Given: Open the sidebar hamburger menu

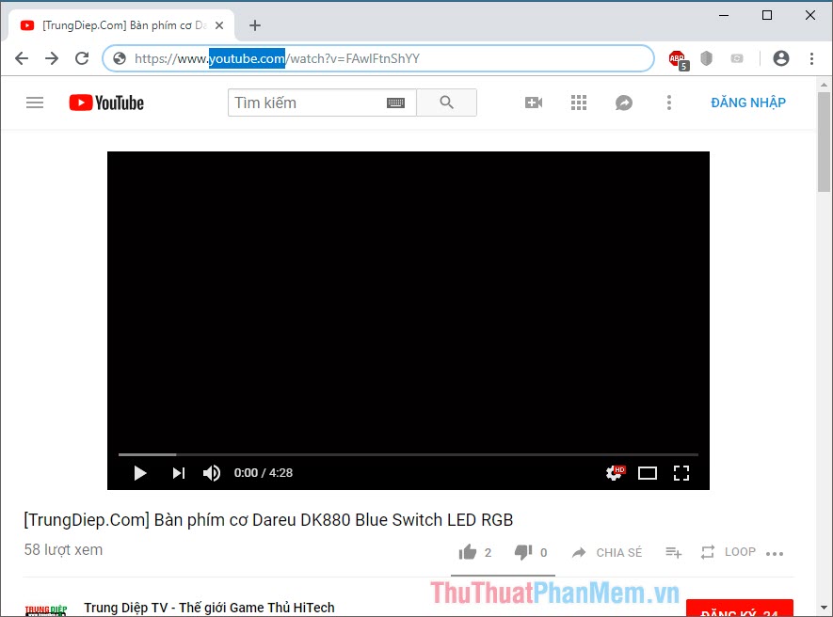Looking at the screenshot, I should (x=35, y=102).
